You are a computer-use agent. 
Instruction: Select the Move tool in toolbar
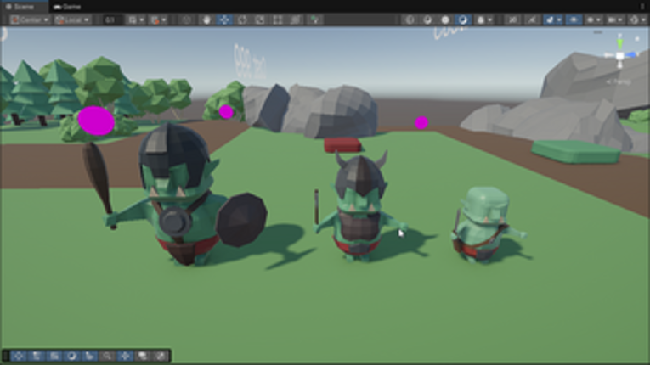224,20
